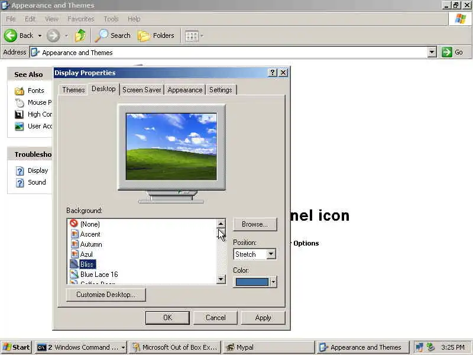Screen dimensions: 473x355
Task: Click the Display Properties help question button
Action: tap(272, 72)
